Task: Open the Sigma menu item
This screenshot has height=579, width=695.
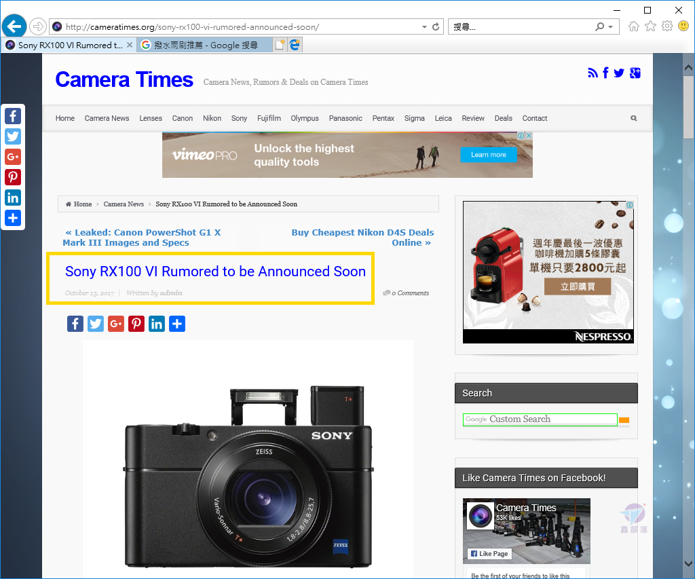Action: (415, 118)
